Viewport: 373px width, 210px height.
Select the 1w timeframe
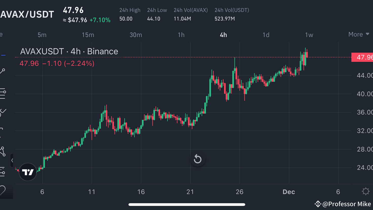(x=309, y=35)
